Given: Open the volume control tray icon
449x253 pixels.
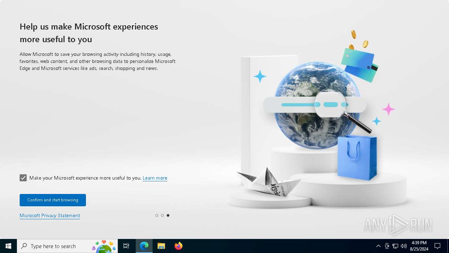Looking at the screenshot, I should [x=404, y=246].
